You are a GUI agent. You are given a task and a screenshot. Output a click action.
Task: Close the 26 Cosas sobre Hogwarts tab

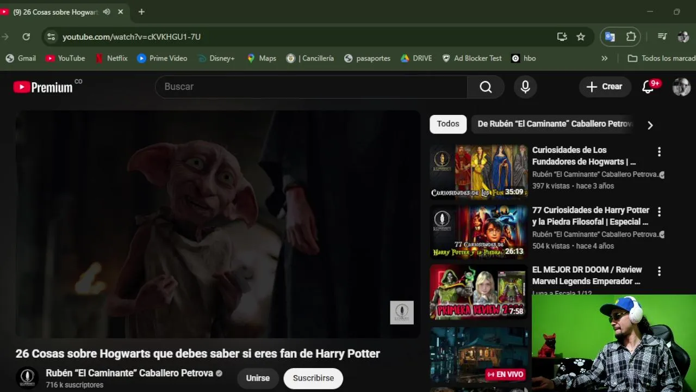121,12
